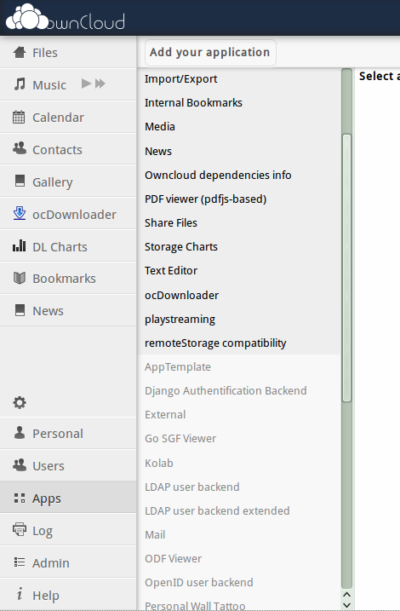Select the disabled LDAP user backend app
400x611 pixels.
[x=239, y=487]
